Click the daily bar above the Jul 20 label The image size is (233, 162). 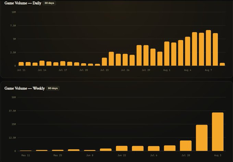pos(84,65)
